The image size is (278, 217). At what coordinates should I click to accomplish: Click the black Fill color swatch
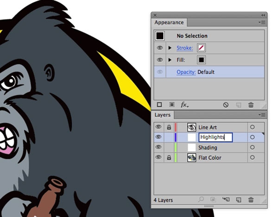202,60
